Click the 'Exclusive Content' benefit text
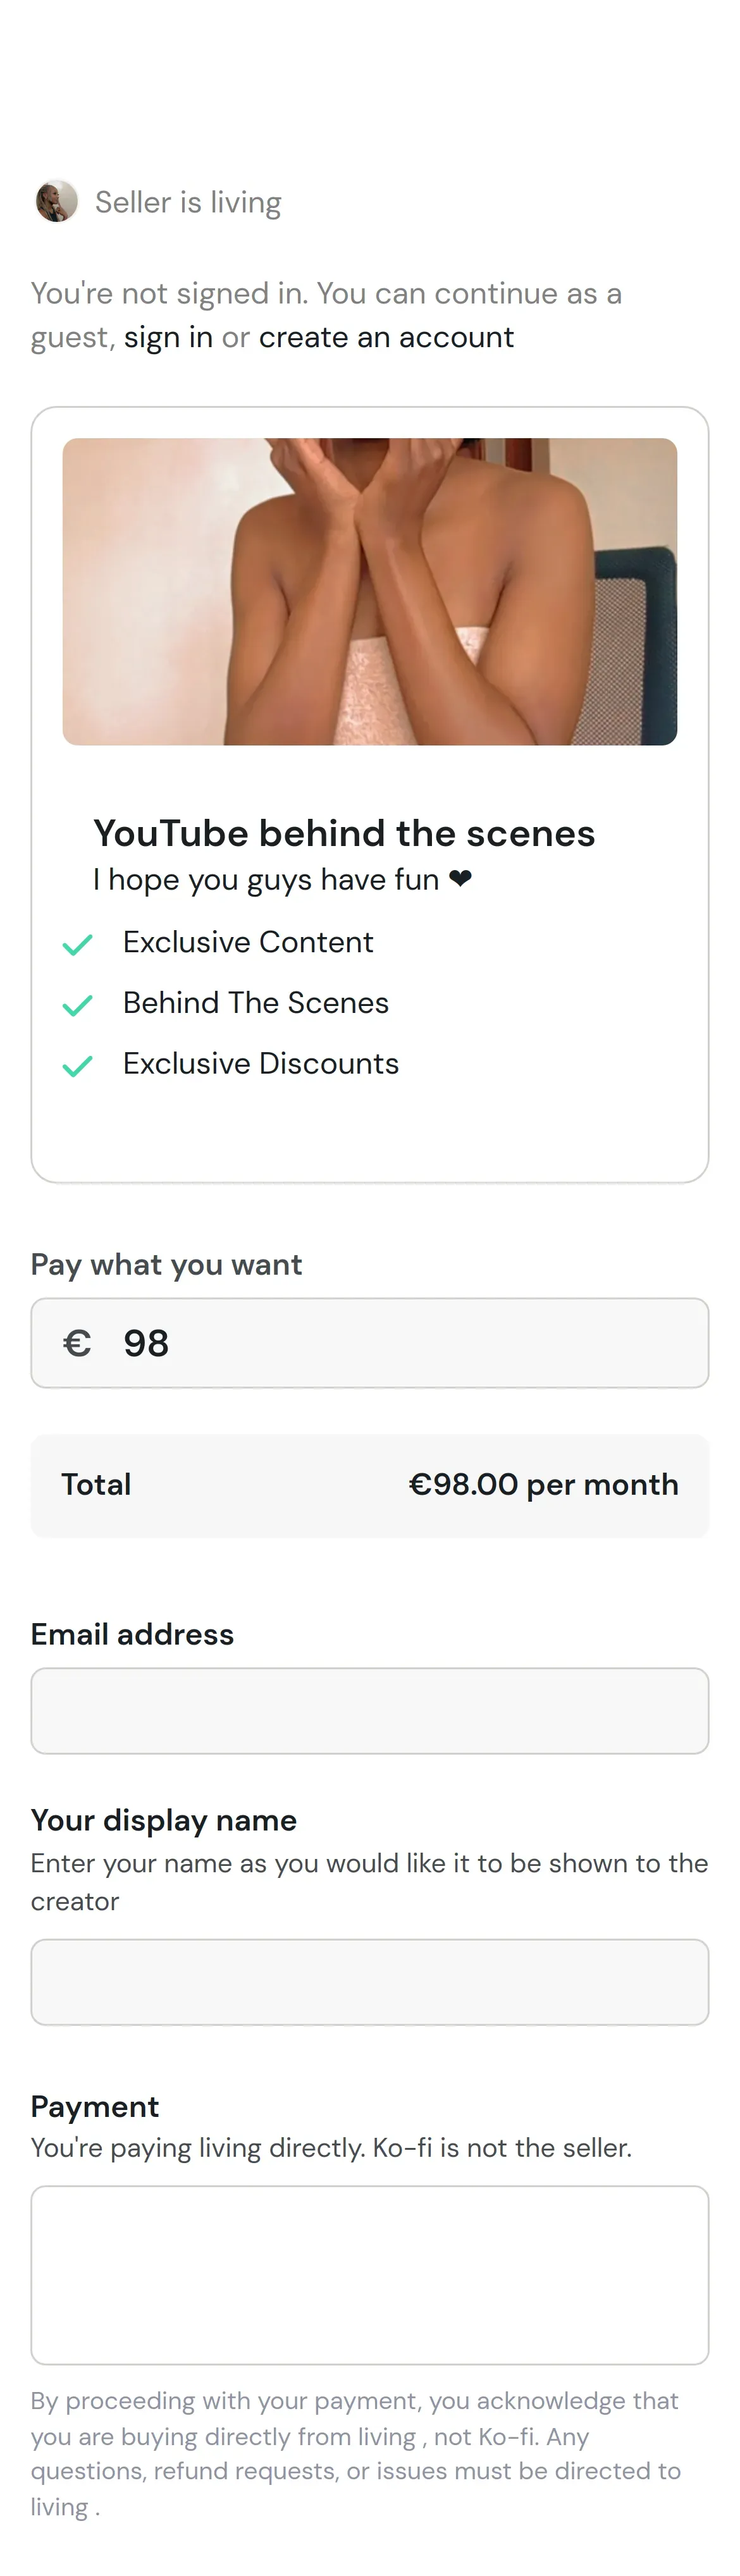This screenshot has width=740, height=2576. (x=247, y=942)
